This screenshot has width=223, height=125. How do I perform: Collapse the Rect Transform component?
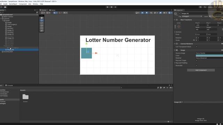[x=175, y=20]
